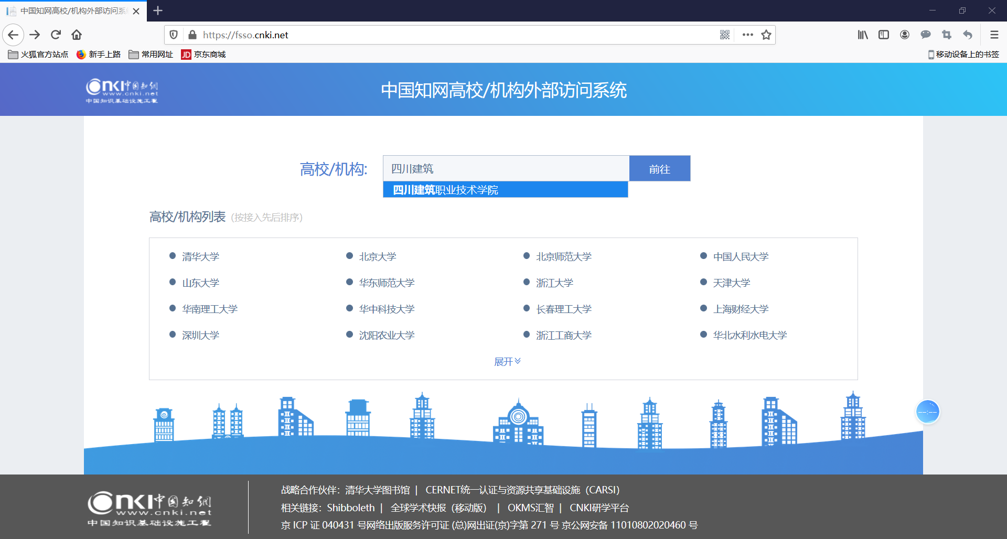Open tracking protection shield icon
1007x539 pixels.
coord(174,35)
